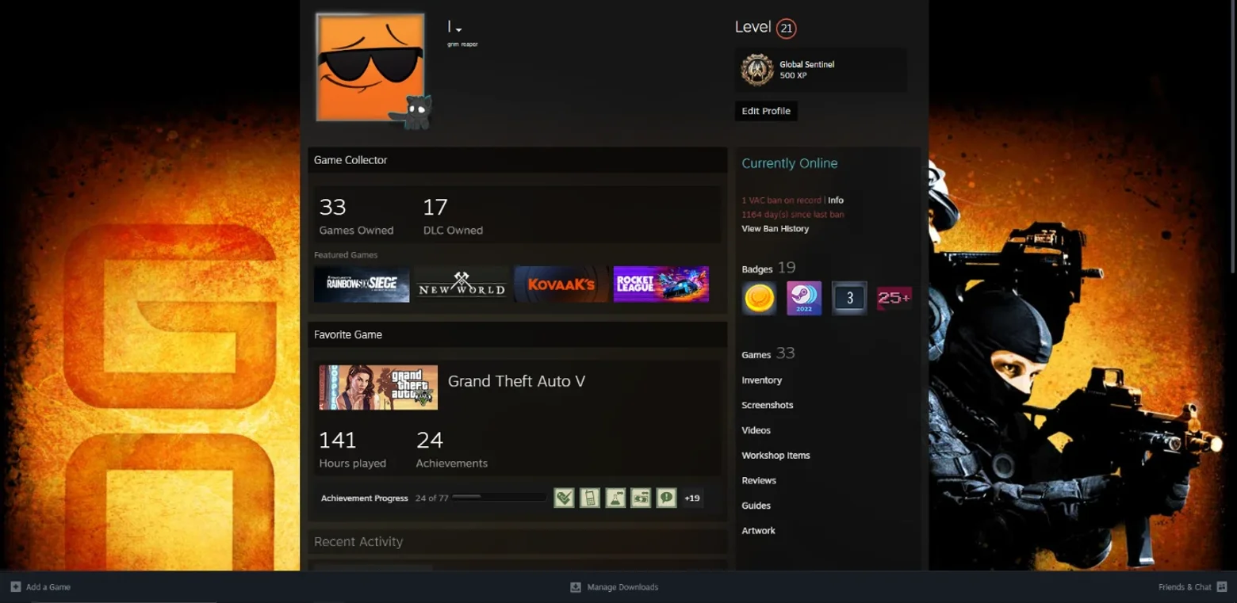Click the 33 Games Owned count
Viewport: 1237px width, 603px height.
point(356,216)
